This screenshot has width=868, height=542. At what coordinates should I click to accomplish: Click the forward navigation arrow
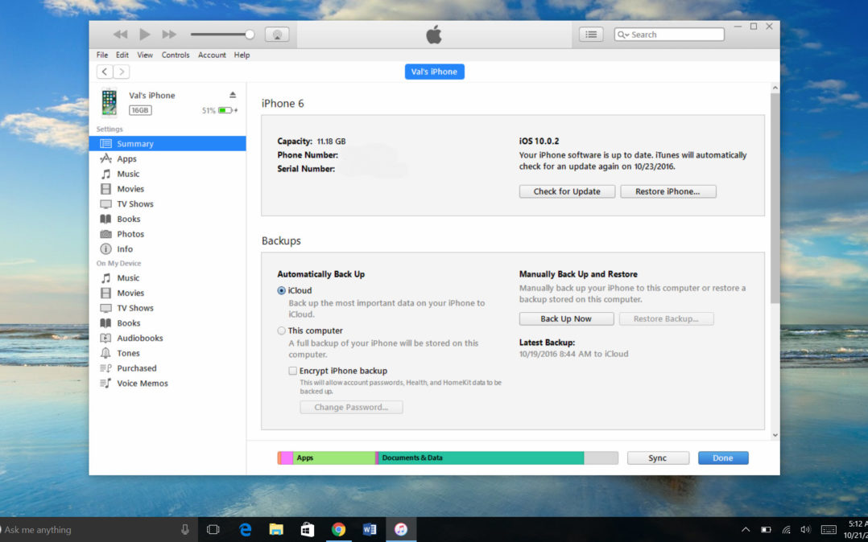point(122,71)
